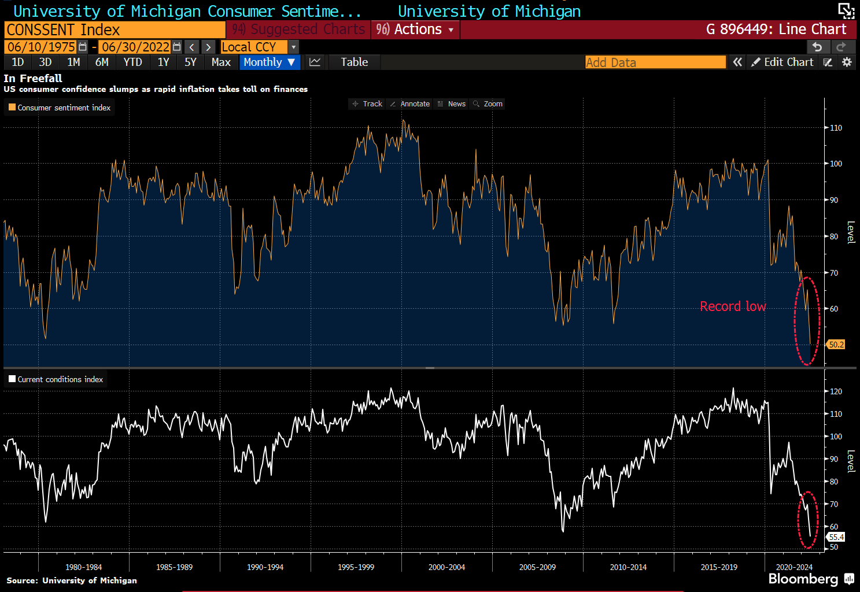
Task: Click the Current conditions index legend label
Action: pos(60,379)
